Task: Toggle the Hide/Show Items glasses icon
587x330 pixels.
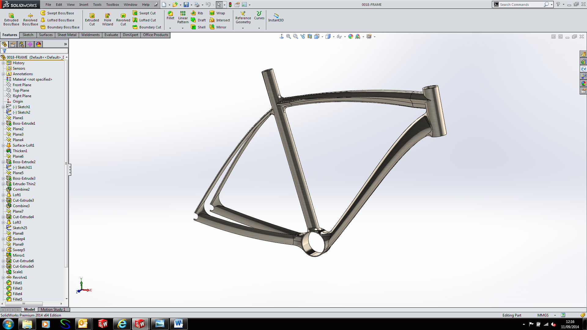Action: point(339,36)
